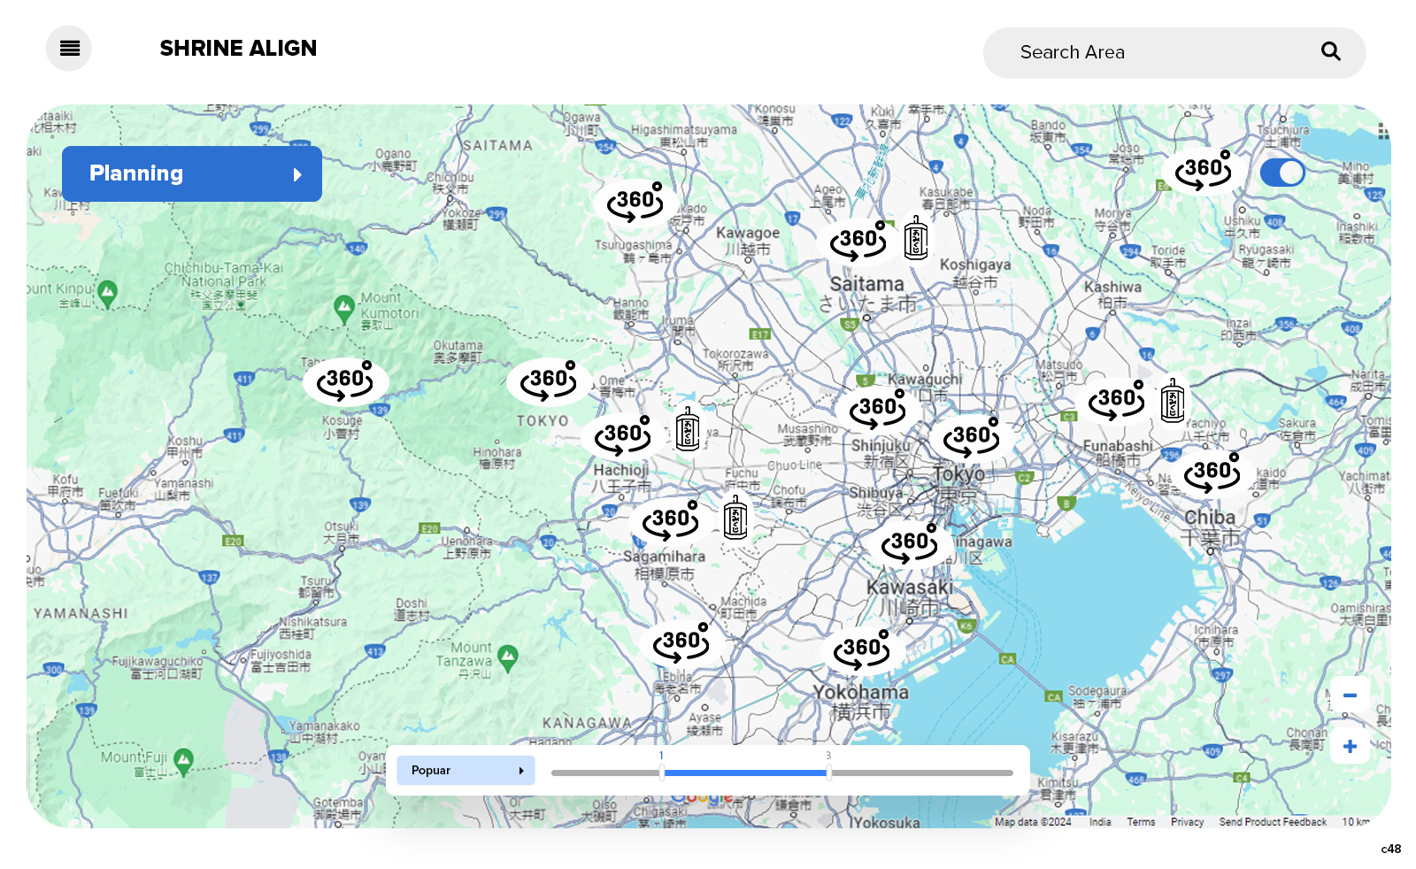Open the 360 view near Shinjuku

click(877, 408)
